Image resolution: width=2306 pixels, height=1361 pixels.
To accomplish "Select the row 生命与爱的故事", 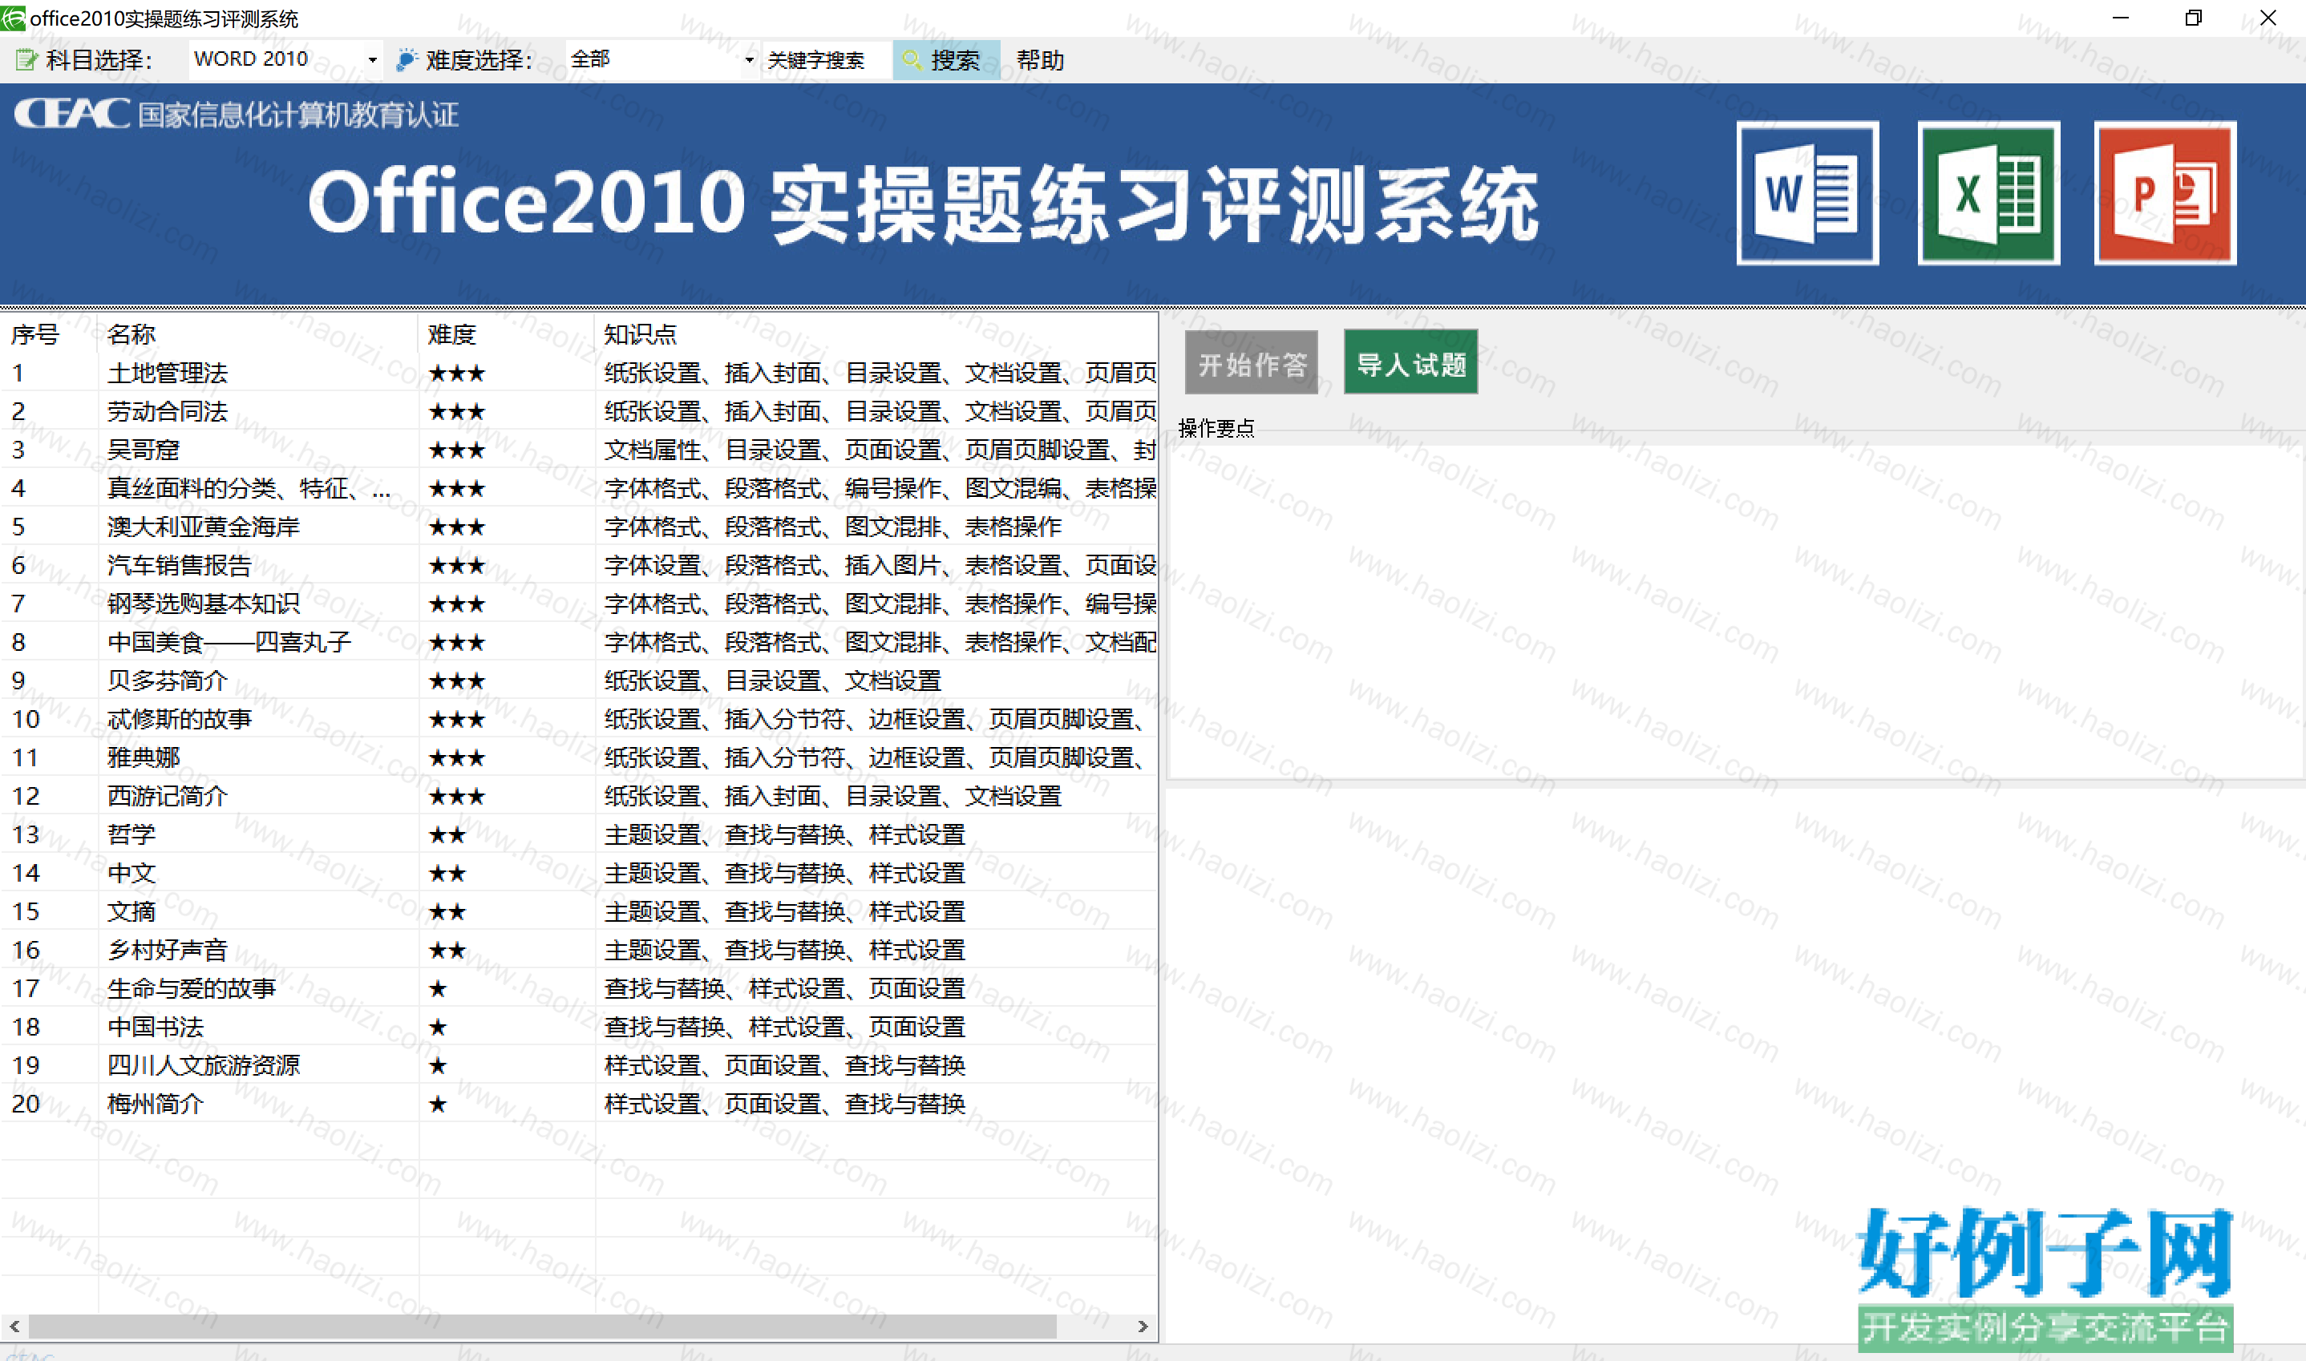I will [x=579, y=990].
